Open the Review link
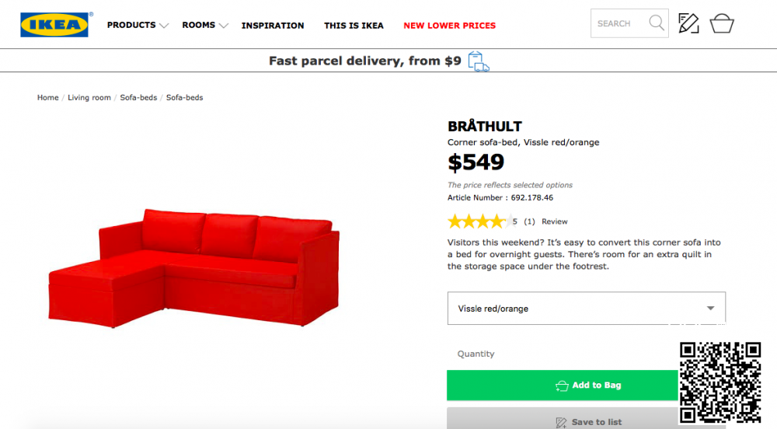The height and width of the screenshot is (429, 777). click(x=555, y=221)
